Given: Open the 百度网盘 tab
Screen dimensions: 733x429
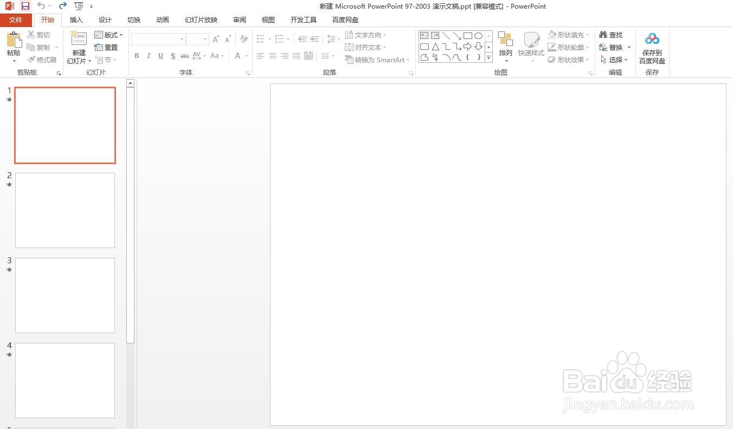Looking at the screenshot, I should pos(345,20).
